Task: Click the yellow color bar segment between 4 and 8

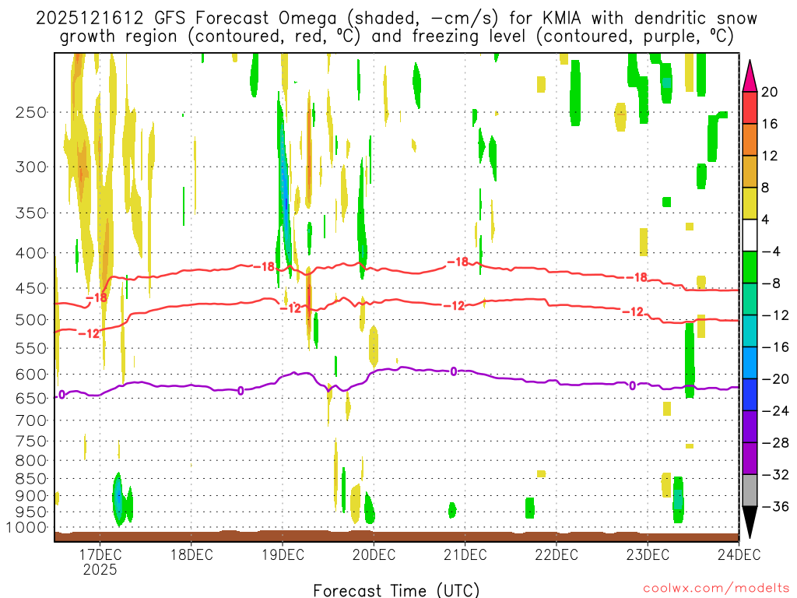Action: (750, 203)
